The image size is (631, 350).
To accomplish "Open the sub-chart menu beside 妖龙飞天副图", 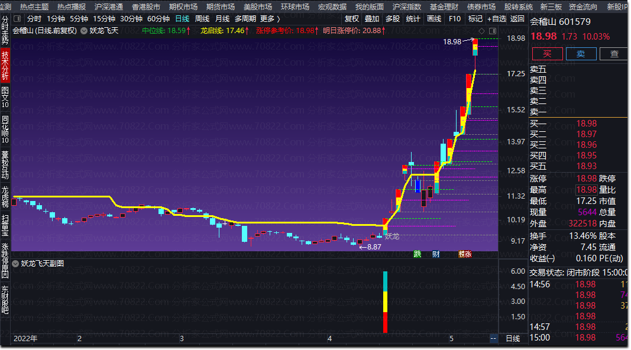I will tap(15, 264).
